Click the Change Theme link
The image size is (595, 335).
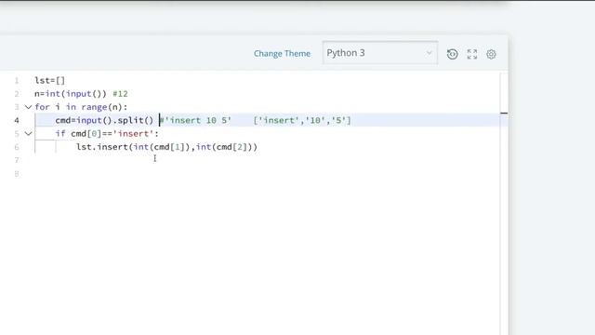282,54
